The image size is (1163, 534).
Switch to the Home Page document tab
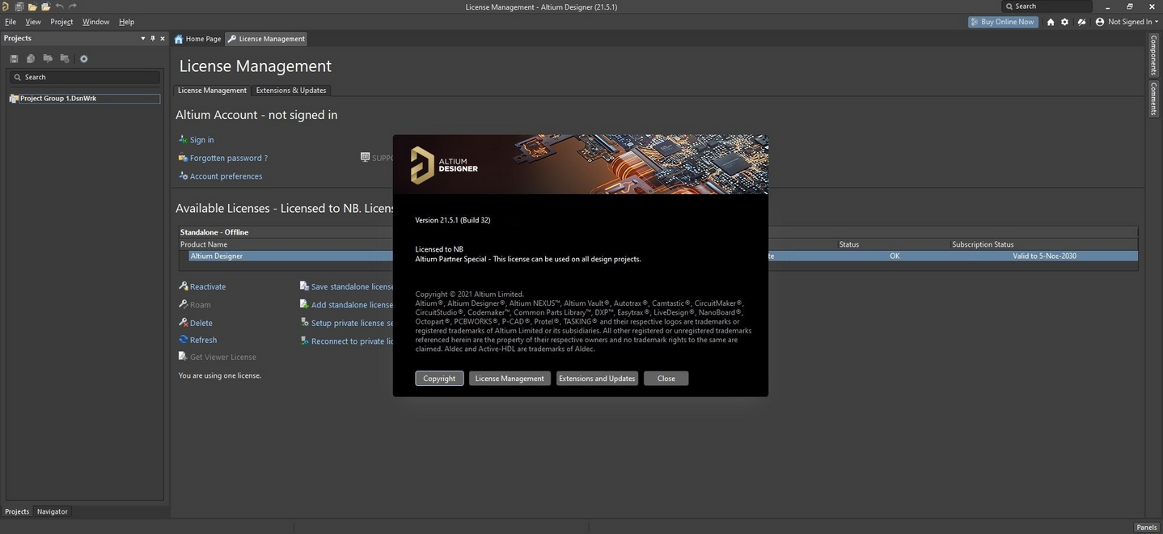pyautogui.click(x=197, y=39)
